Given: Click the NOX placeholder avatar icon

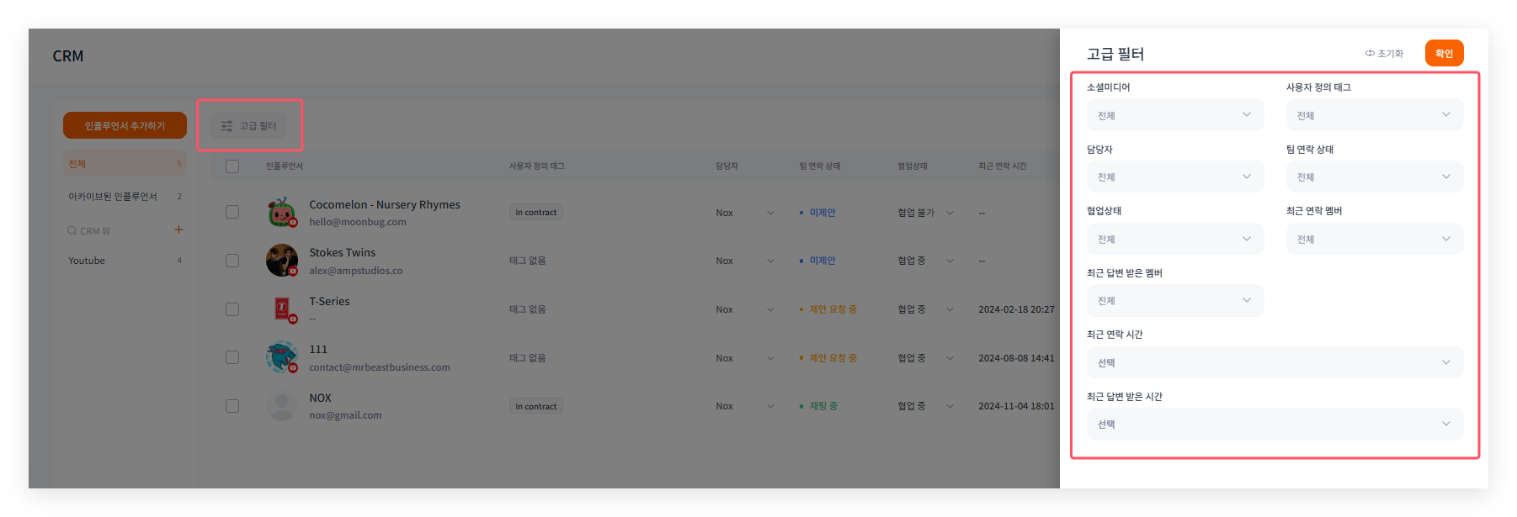Looking at the screenshot, I should click(x=282, y=406).
